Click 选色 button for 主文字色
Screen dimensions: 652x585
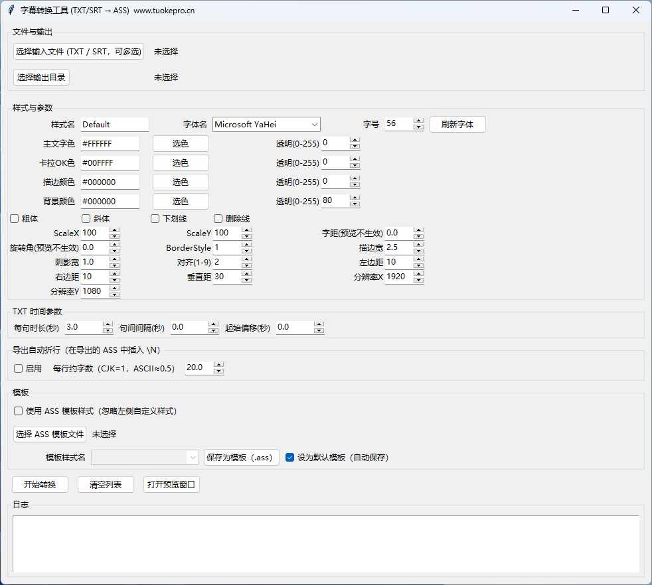(x=181, y=143)
